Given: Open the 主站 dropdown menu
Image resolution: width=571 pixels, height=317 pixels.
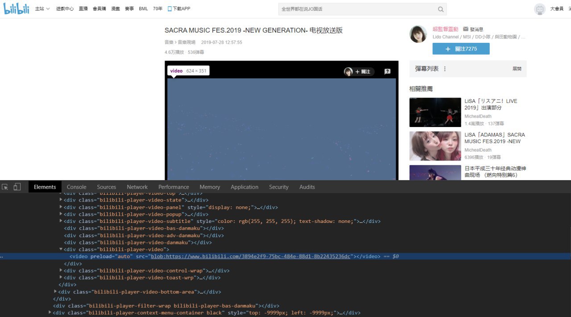Looking at the screenshot, I should click(42, 9).
